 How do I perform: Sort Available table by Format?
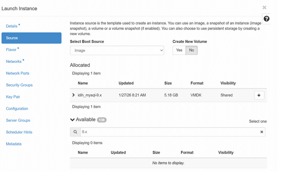click(x=187, y=152)
